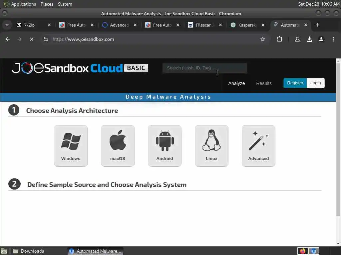The width and height of the screenshot is (341, 255).
Task: Open Chrome Labs flask icon
Action: pos(297,39)
